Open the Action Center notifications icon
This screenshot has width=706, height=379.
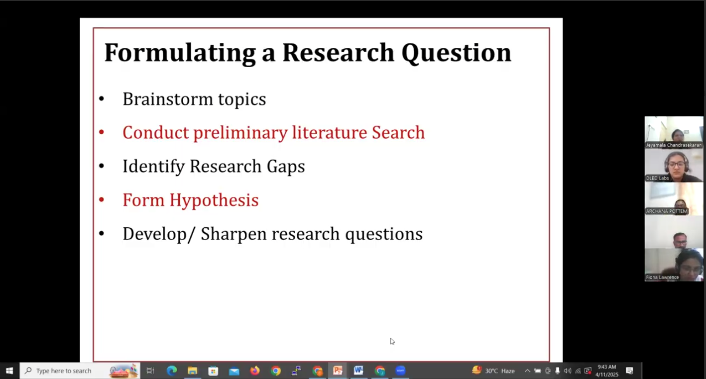[x=629, y=371]
